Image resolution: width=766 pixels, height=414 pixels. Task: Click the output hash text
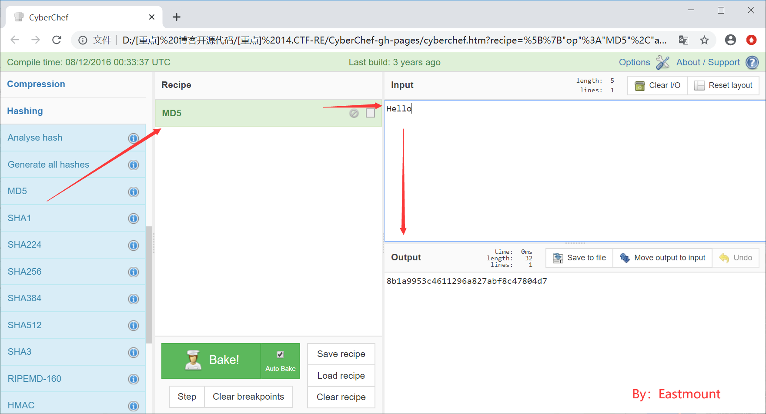(467, 281)
